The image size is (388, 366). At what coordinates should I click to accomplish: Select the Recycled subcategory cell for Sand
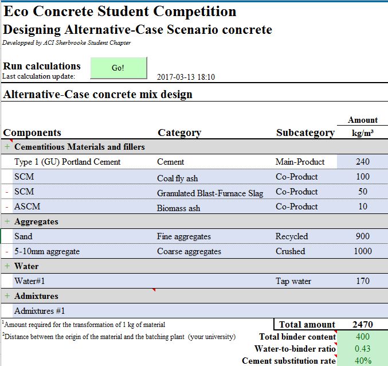pyautogui.click(x=305, y=236)
